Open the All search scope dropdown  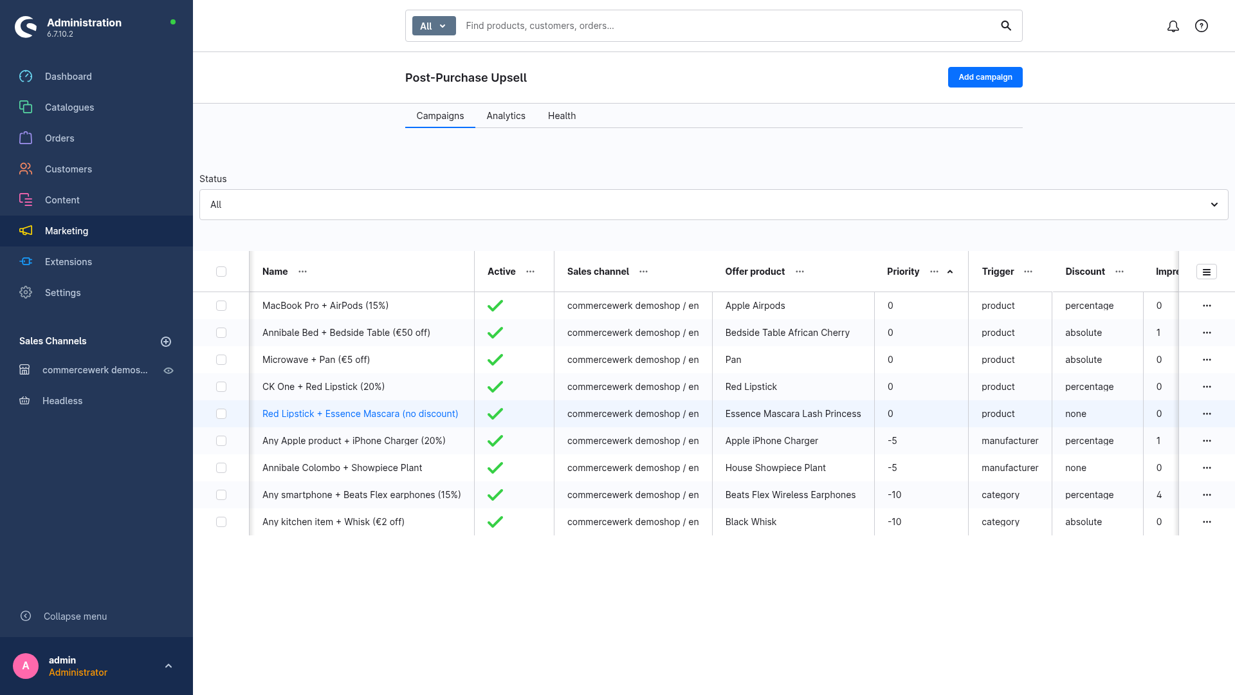(434, 26)
